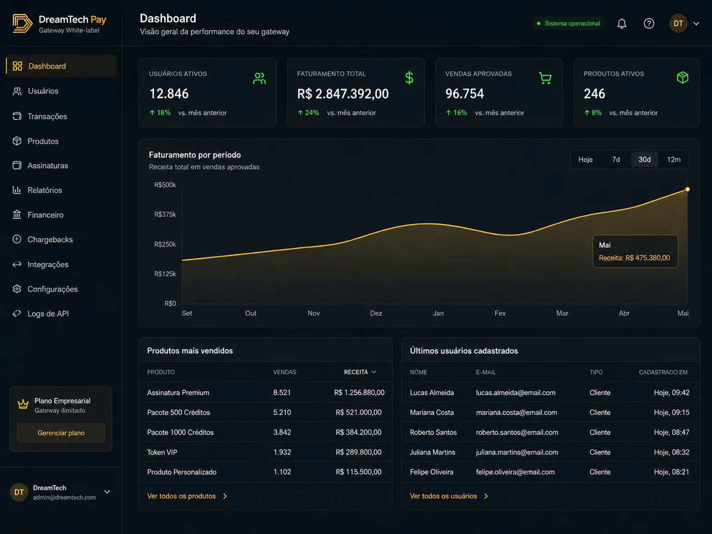Click lucas.almeida@email.com in users table
Image resolution: width=712 pixels, height=534 pixels.
coord(516,393)
